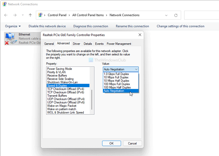219x156 pixels.
Task: Click Cancel in Properties dialog
Action: tap(132, 143)
